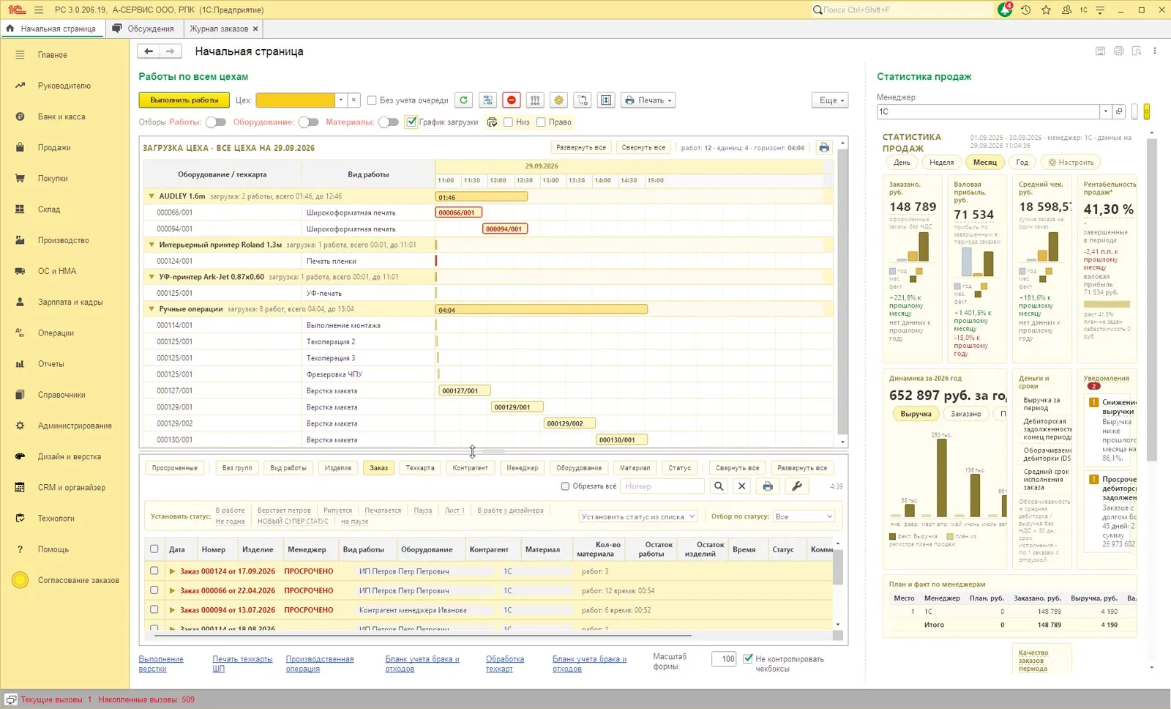Enable the Без учета очереди checkbox
This screenshot has width=1171, height=709.
(372, 100)
